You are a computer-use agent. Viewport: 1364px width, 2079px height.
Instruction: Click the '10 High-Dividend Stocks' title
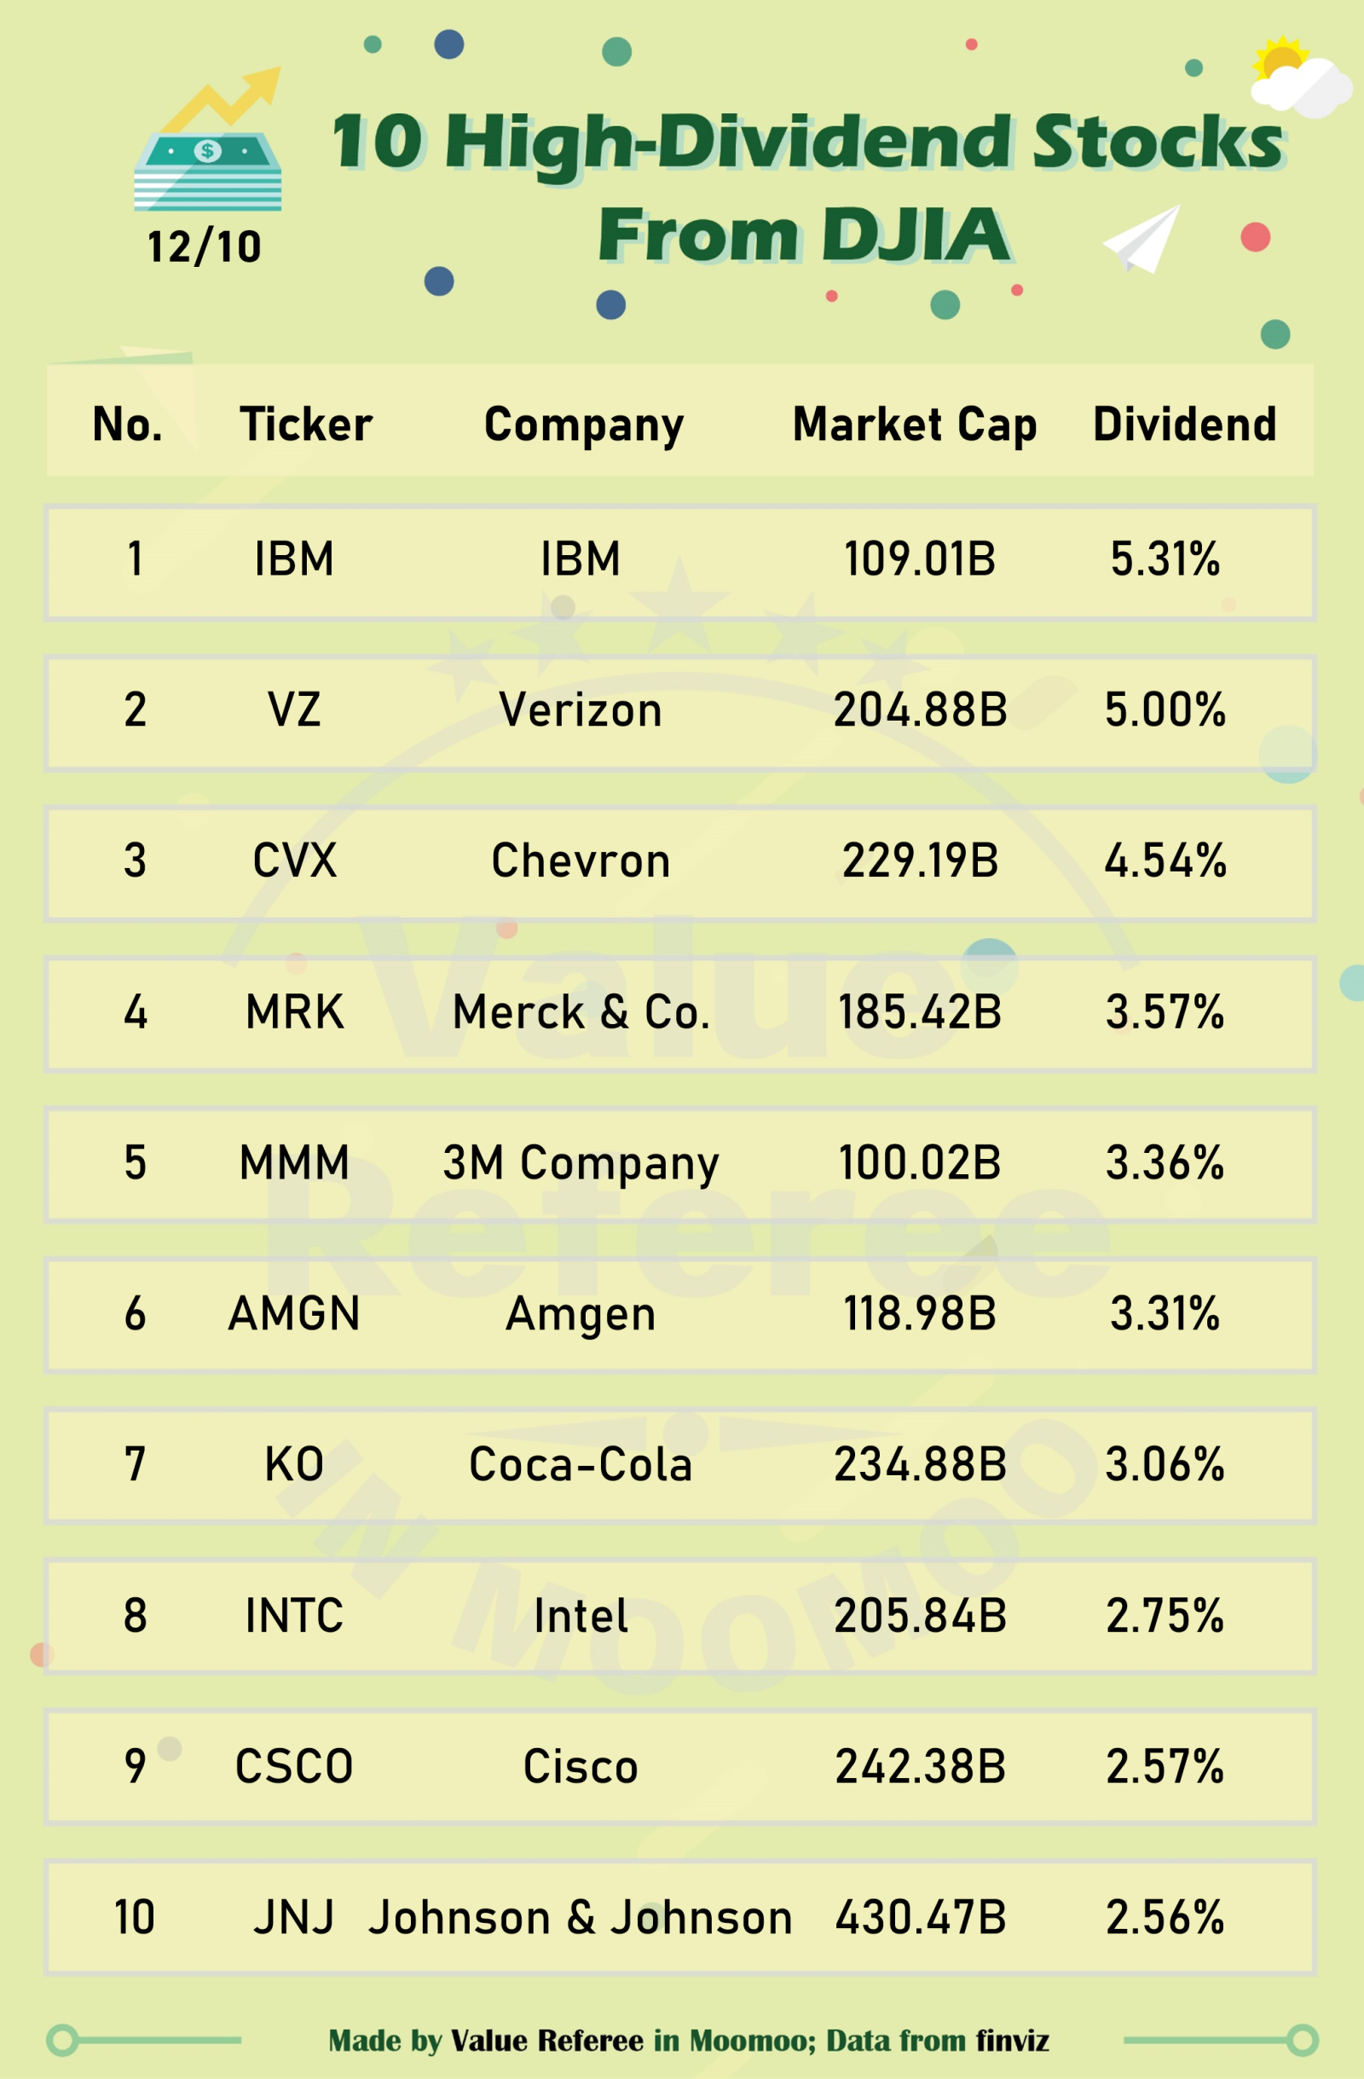click(806, 142)
